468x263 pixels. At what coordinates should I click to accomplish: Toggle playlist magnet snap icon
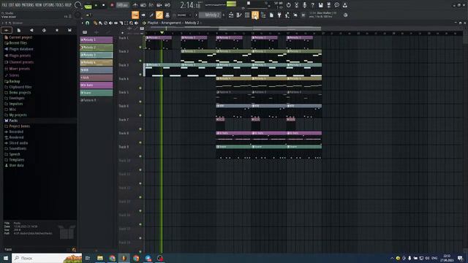tap(88, 23)
